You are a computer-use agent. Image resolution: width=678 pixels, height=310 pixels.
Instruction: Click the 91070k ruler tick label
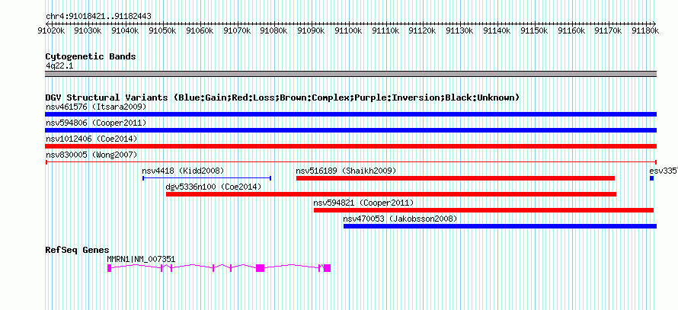(237, 30)
